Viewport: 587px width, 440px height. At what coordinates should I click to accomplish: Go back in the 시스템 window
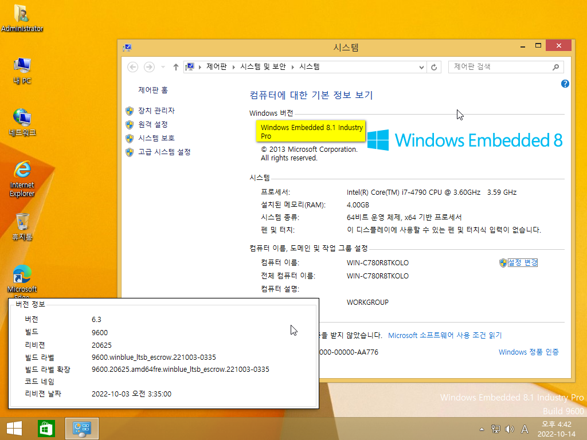click(x=132, y=67)
